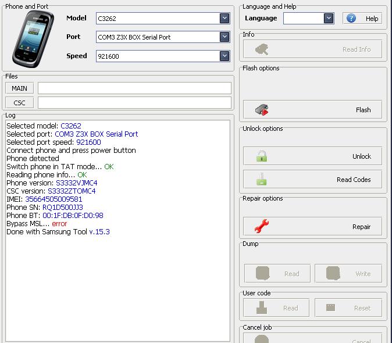
Task: Open the Language dropdown arrow
Action: [x=329, y=18]
